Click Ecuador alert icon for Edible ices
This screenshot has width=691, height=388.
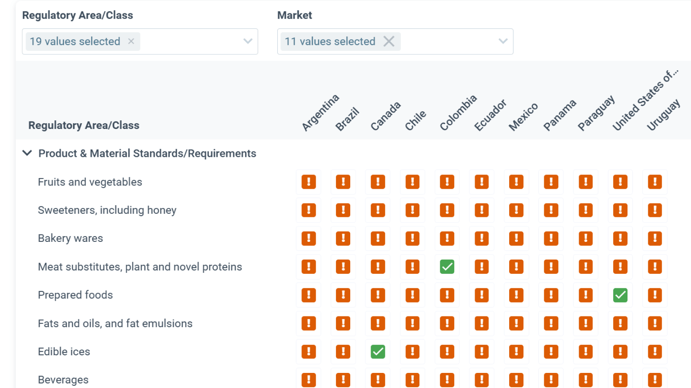482,352
